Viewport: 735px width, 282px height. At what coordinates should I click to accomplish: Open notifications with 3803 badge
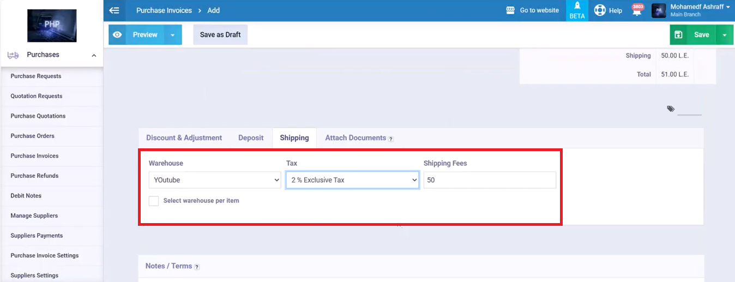(x=637, y=10)
